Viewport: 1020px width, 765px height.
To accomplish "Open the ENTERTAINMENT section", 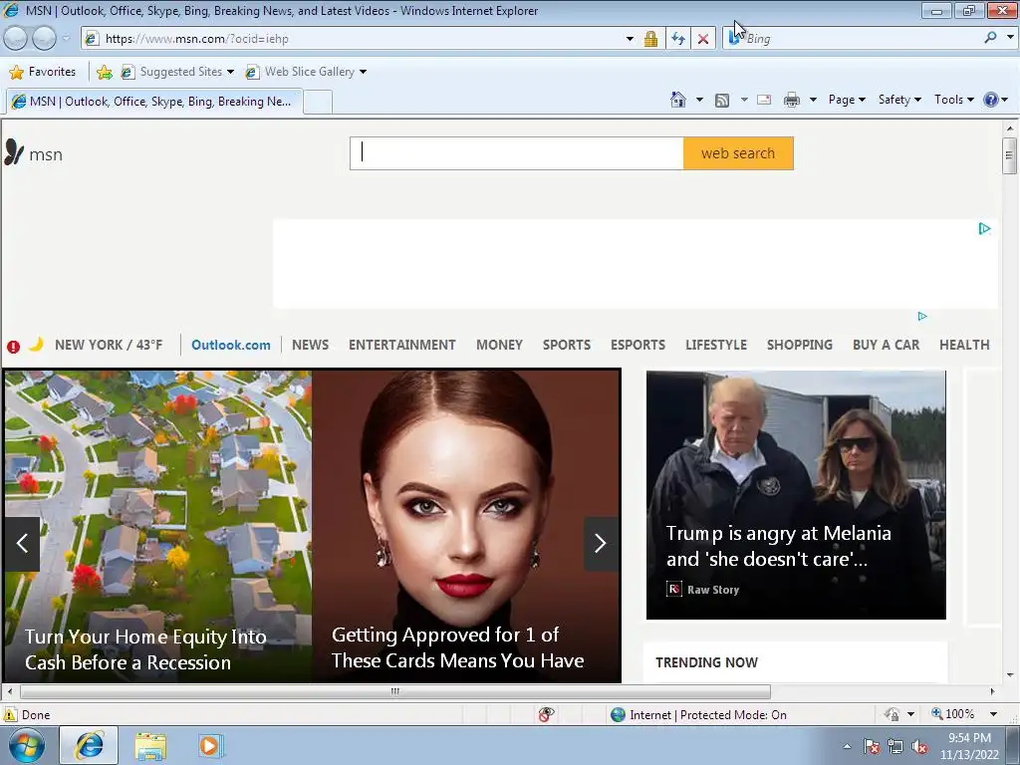I will click(x=402, y=345).
